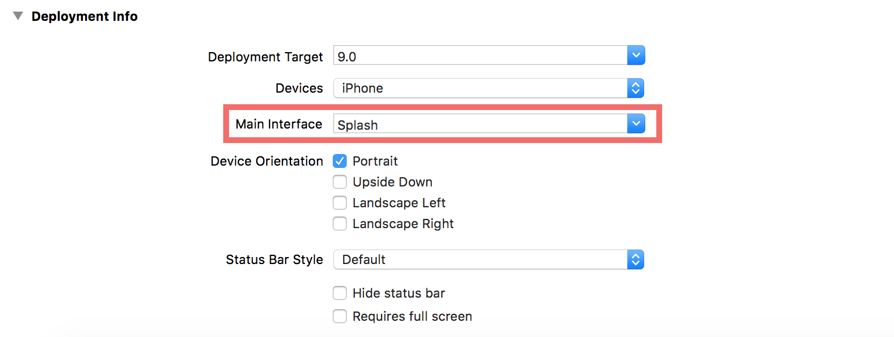
Task: Click the Portrait label text
Action: (x=375, y=161)
